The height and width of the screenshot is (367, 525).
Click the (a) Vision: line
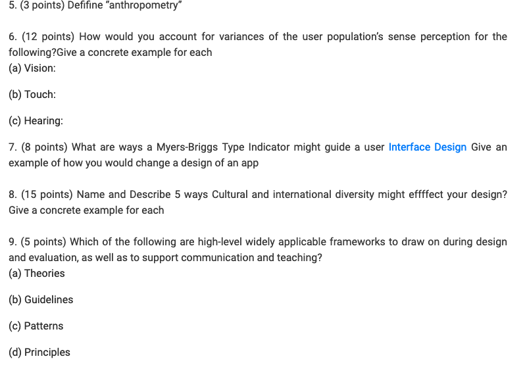tap(32, 68)
